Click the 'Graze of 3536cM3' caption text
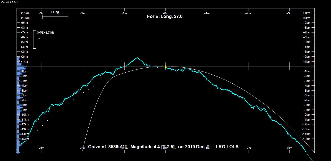331x161 pixels. [107, 147]
